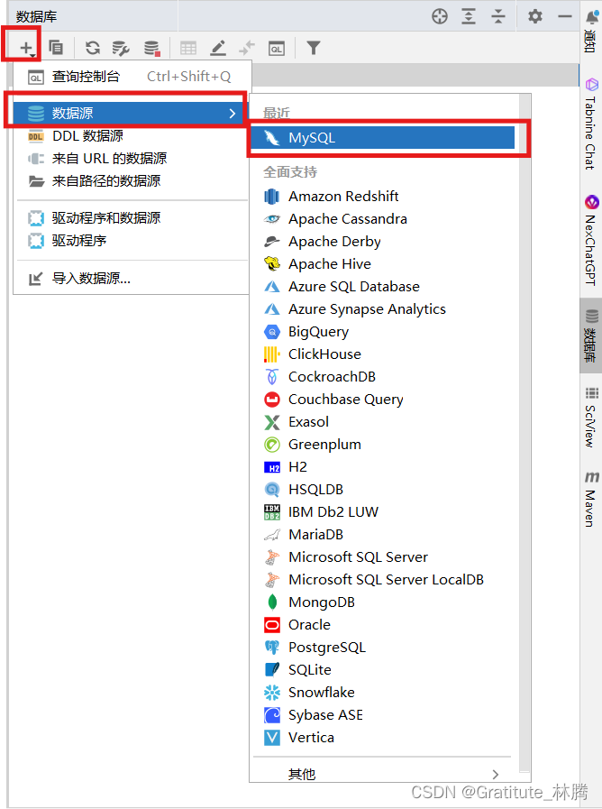Choose 驱动程序和数据源 menu item
This screenshot has height=809, width=602.
pyautogui.click(x=132, y=218)
